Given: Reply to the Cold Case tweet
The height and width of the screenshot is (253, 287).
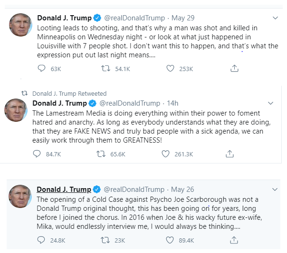Looking at the screenshot, I should [41, 240].
